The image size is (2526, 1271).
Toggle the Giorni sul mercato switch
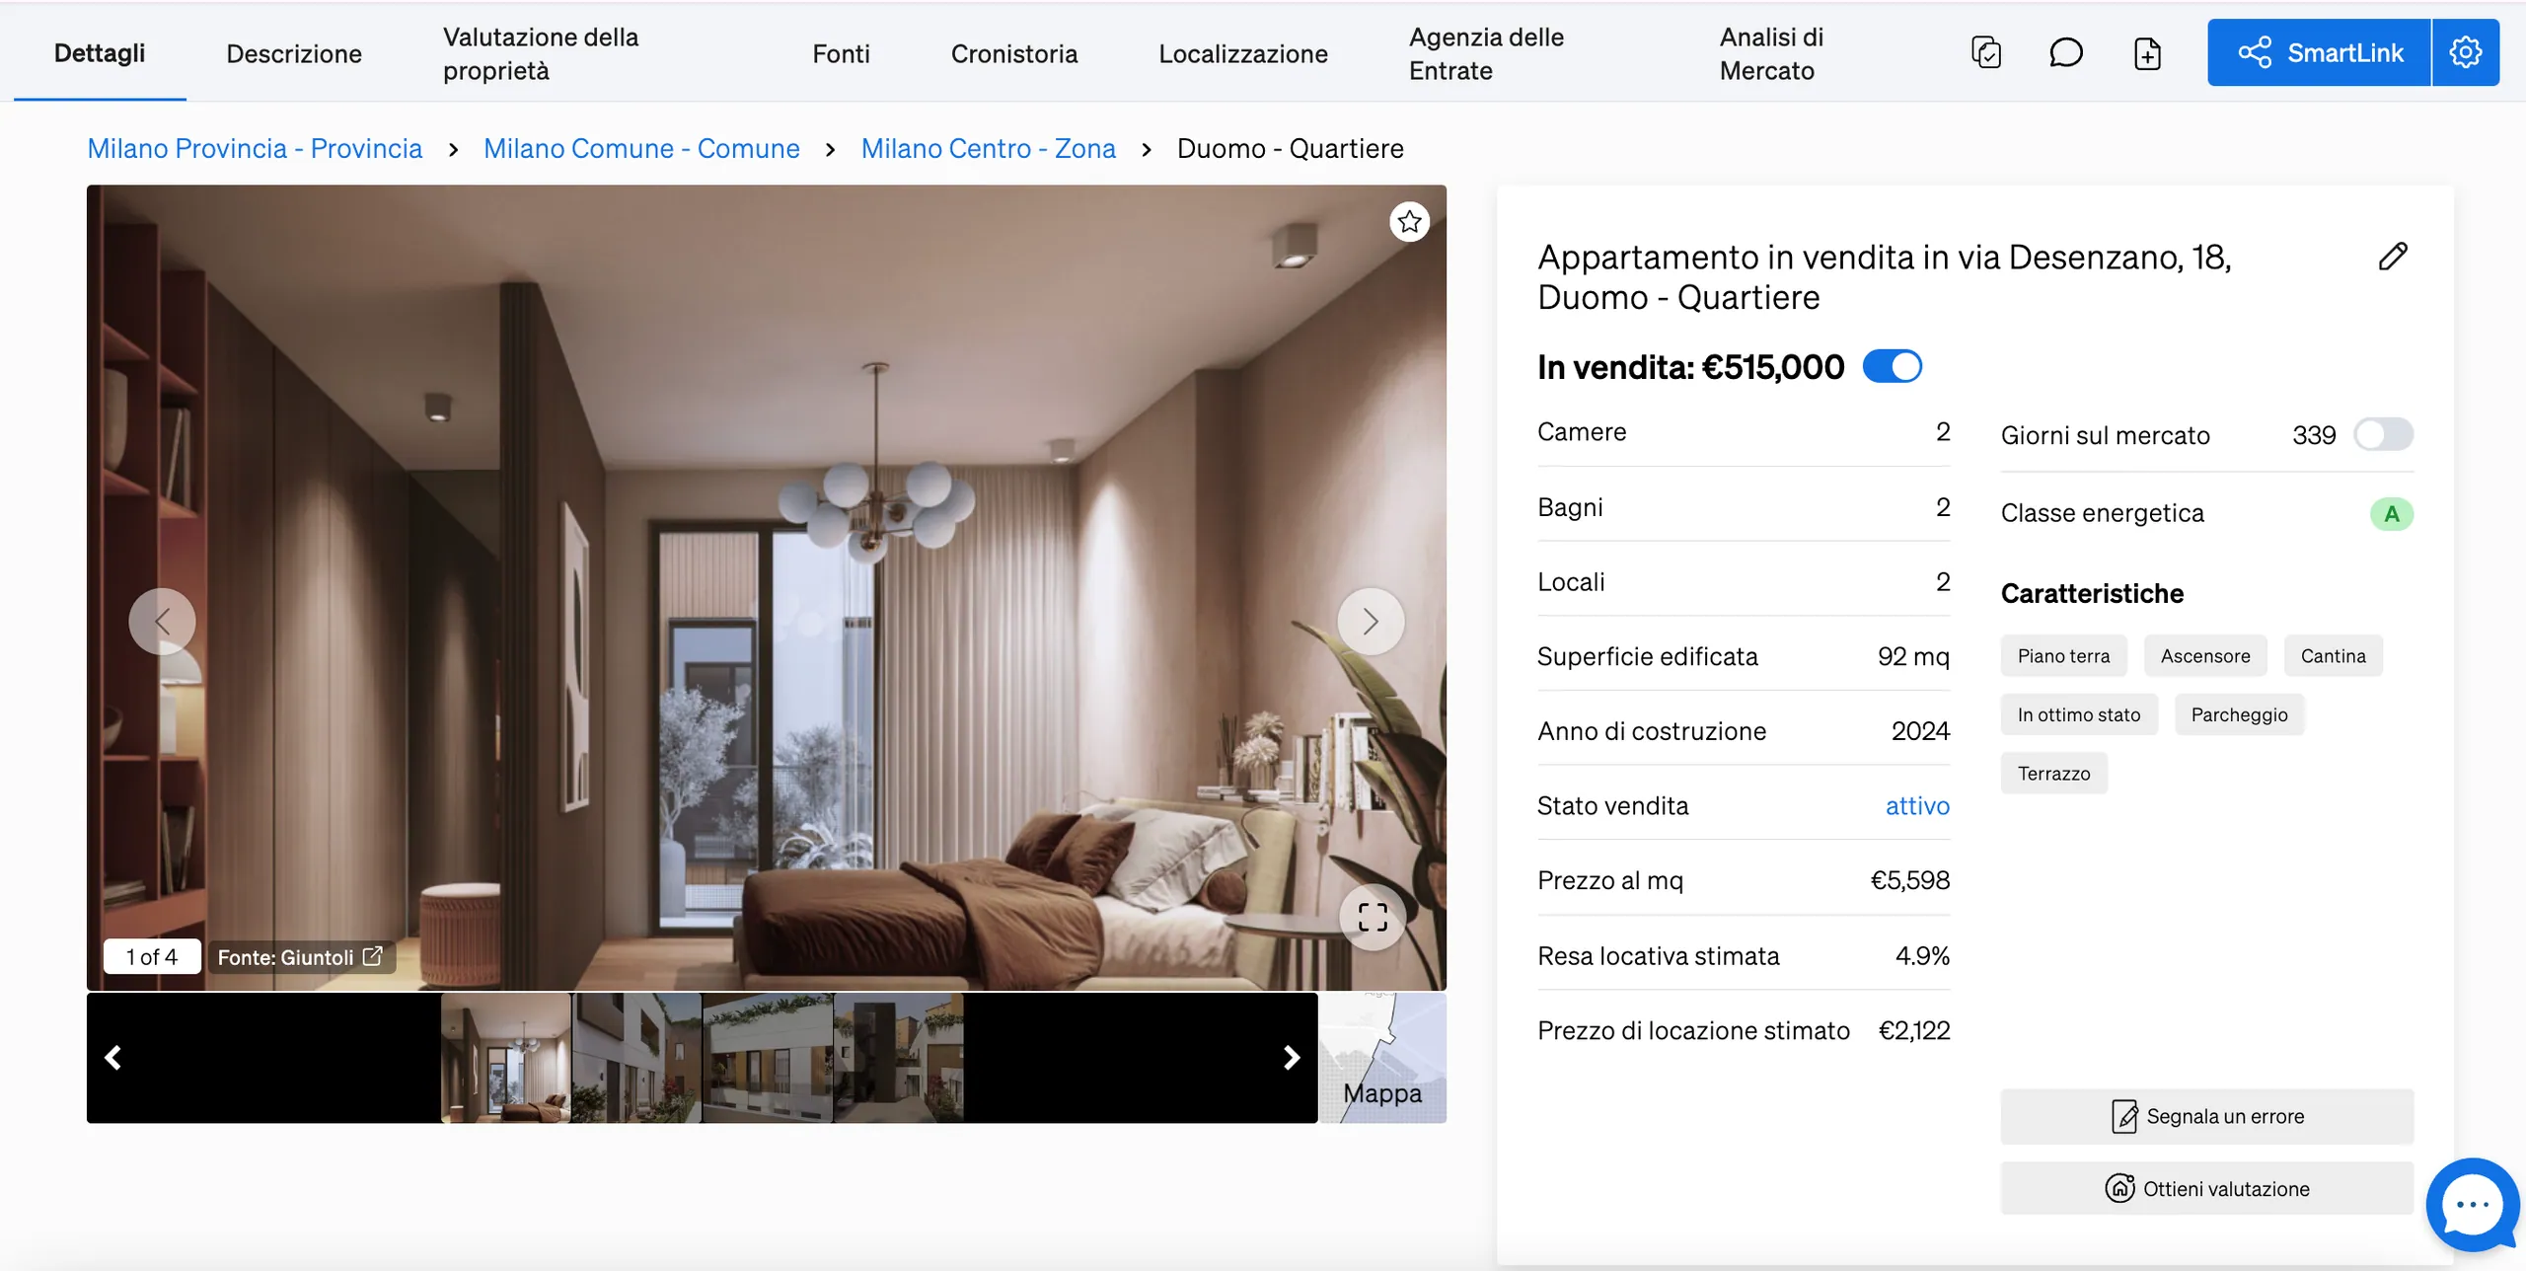[x=2383, y=435]
